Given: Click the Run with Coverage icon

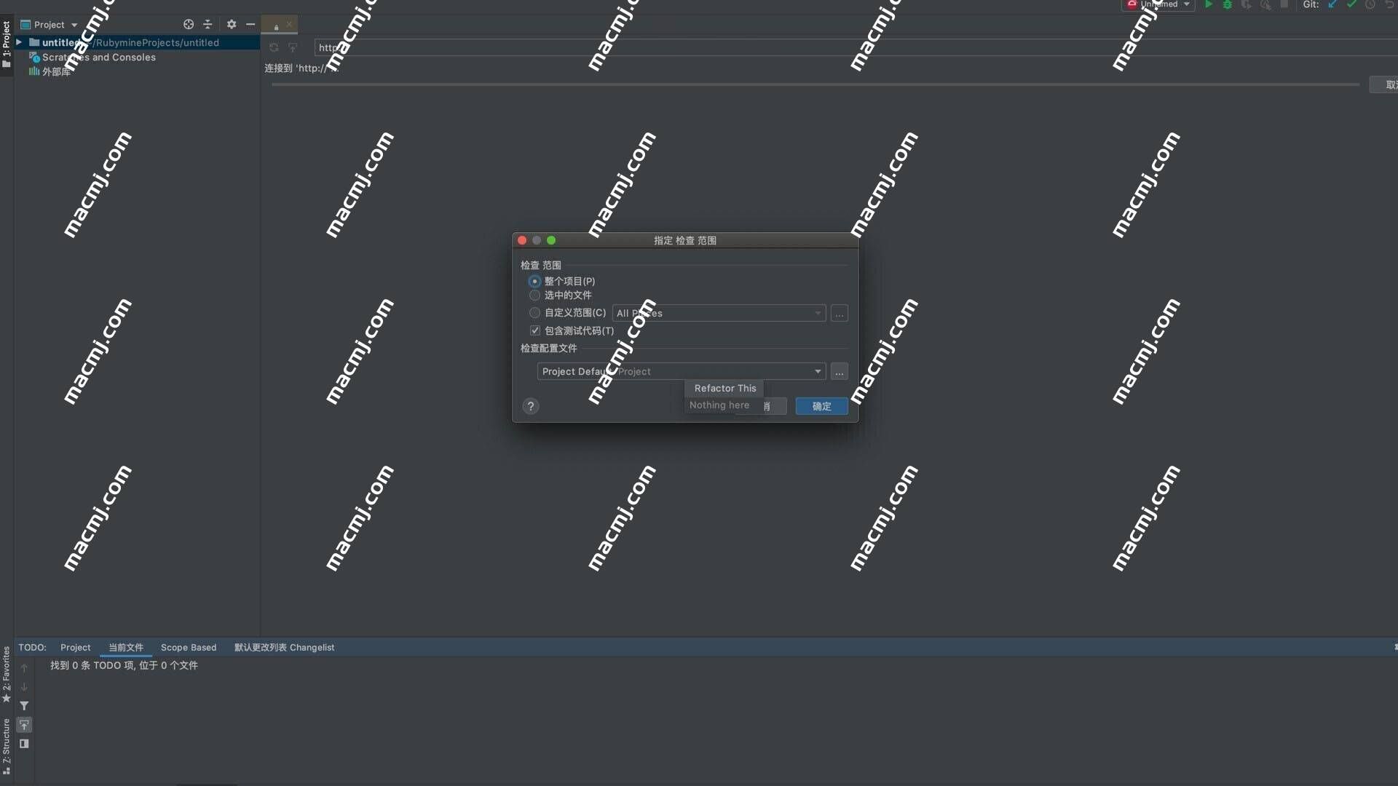Looking at the screenshot, I should click(1247, 4).
